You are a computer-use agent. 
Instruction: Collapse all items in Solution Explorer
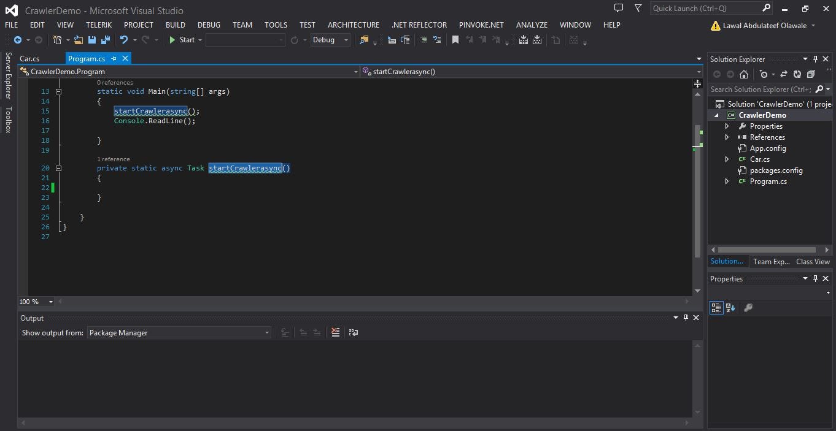(x=811, y=74)
